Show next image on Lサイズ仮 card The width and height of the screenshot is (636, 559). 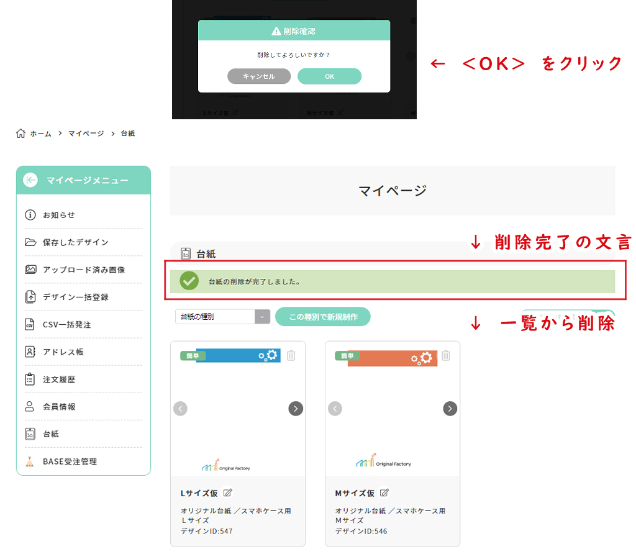pyautogui.click(x=296, y=409)
